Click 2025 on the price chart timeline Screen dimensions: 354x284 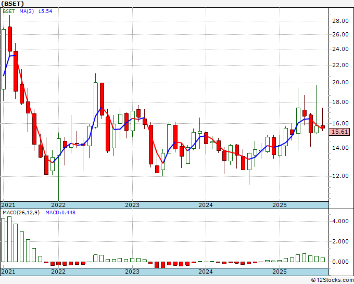point(280,205)
